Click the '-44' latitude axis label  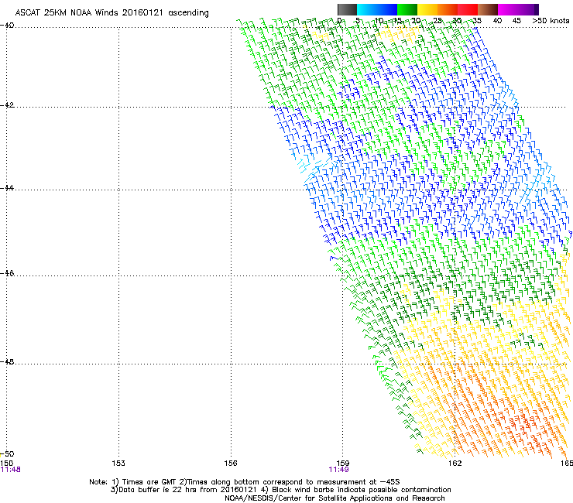[x=7, y=188]
